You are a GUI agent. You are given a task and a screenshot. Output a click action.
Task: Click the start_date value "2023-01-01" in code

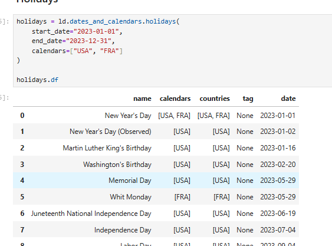(x=96, y=31)
